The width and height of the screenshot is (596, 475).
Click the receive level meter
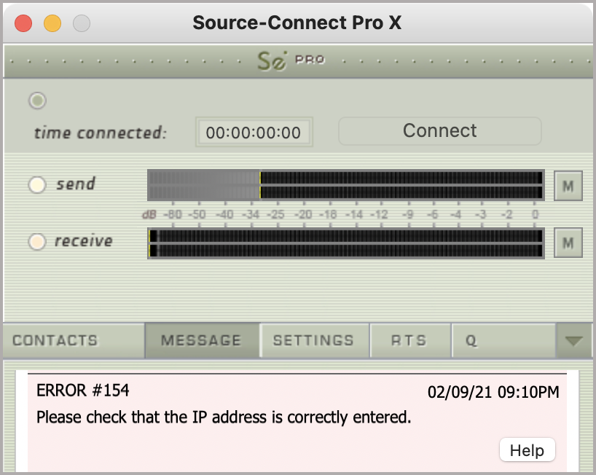pos(345,243)
